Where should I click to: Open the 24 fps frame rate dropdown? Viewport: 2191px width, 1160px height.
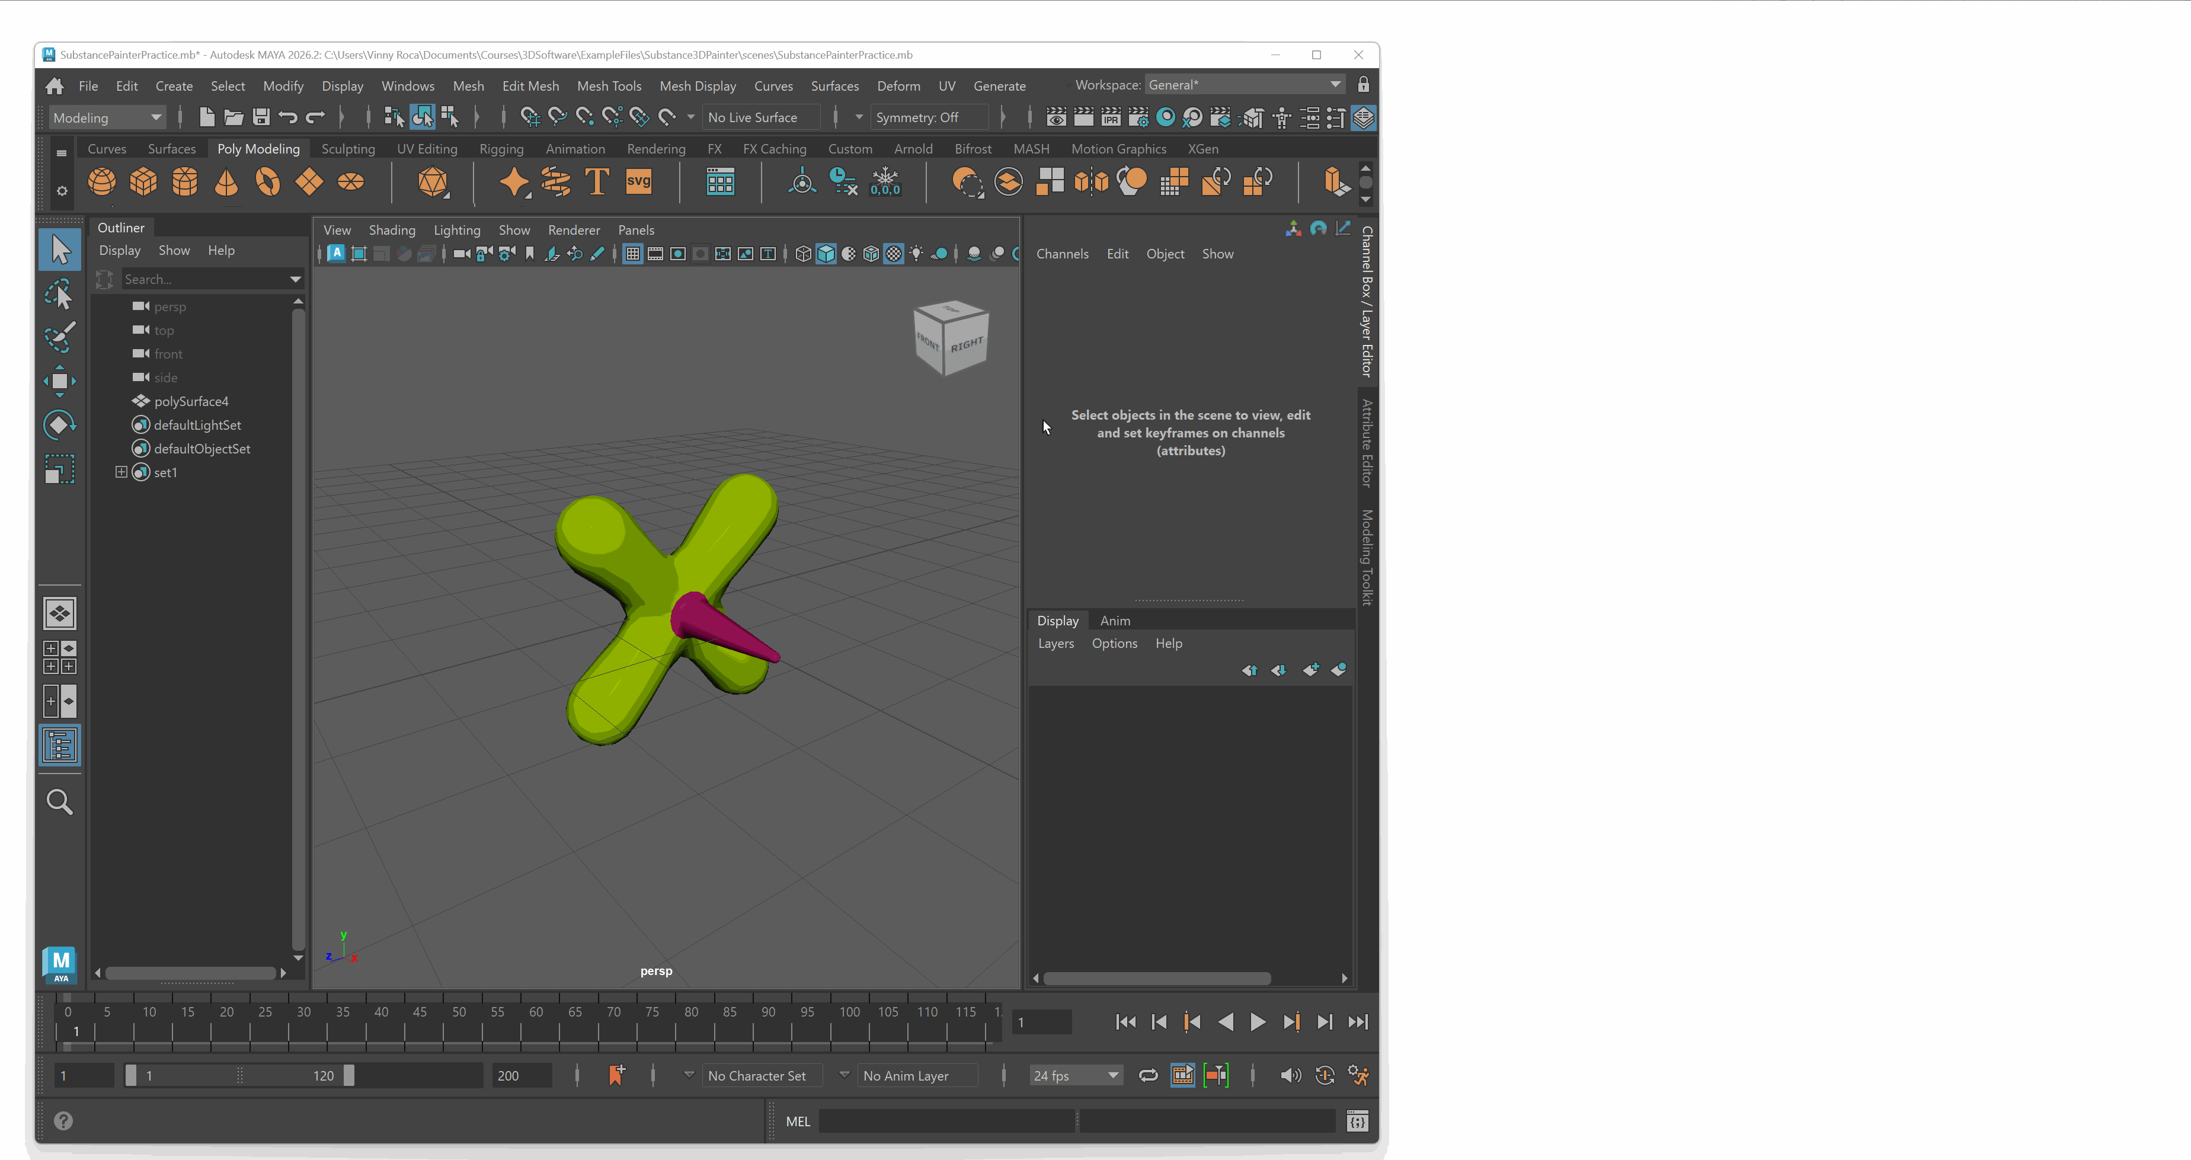[x=1075, y=1076]
